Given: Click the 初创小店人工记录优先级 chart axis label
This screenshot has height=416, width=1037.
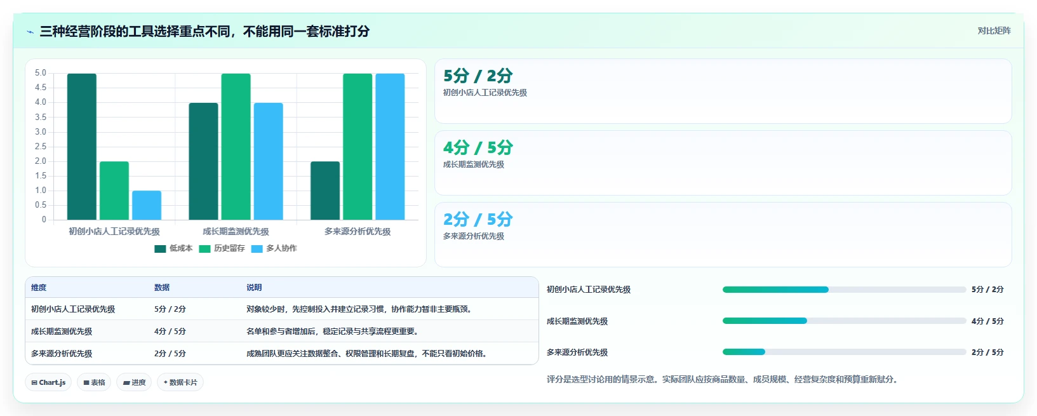Looking at the screenshot, I should (114, 232).
